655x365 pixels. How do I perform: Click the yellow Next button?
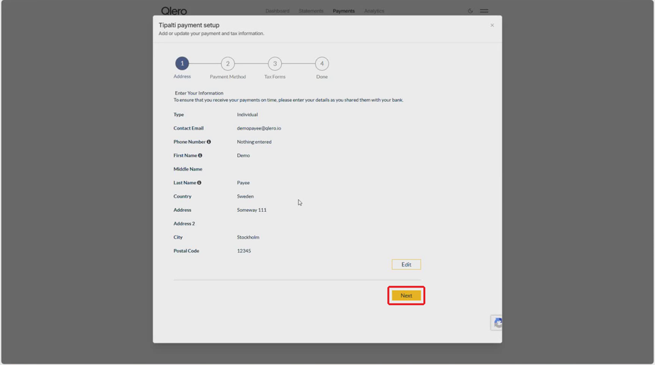pos(406,296)
